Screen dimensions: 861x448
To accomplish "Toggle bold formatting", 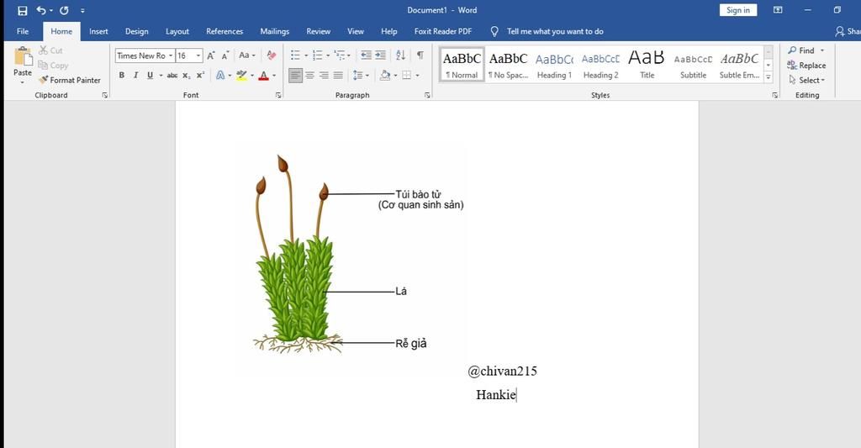I will pos(121,75).
